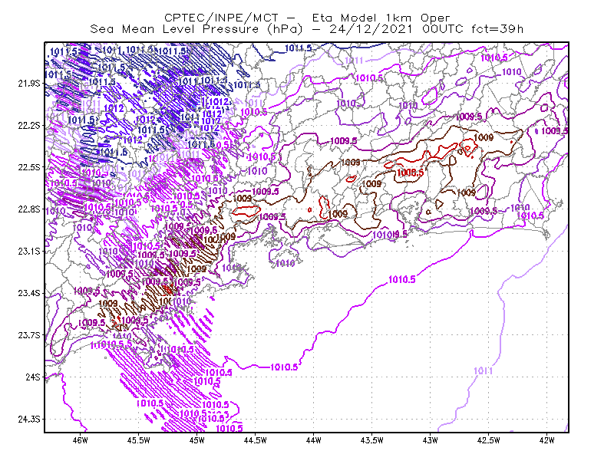This screenshot has height=474, width=614.
Task: Click the 23.4S latitude axis label
Action: click(x=29, y=293)
